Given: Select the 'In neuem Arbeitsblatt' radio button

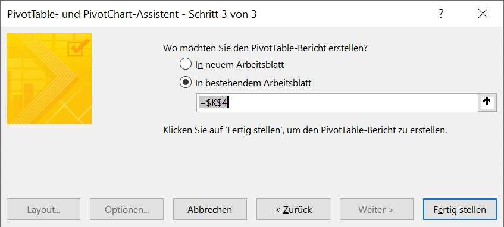Looking at the screenshot, I should click(x=186, y=64).
